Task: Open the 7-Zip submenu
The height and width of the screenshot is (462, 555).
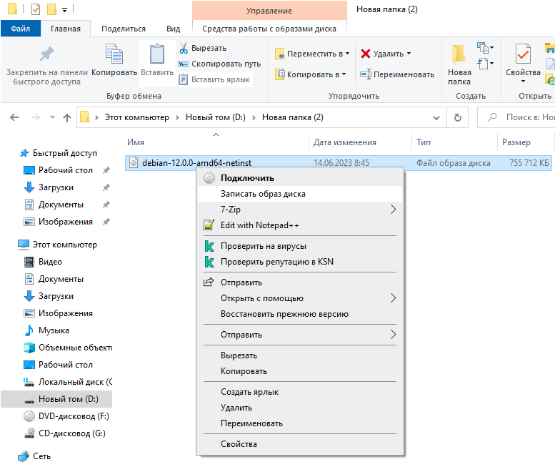Action: click(x=300, y=210)
